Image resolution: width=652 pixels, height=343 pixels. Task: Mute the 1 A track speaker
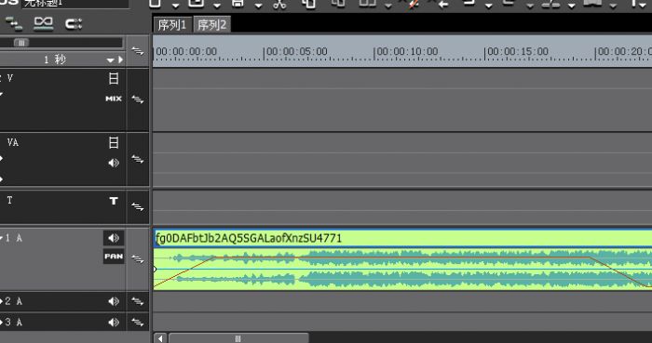coord(114,238)
